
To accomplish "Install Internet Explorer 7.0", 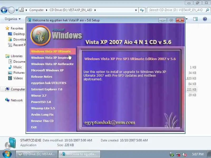I will [47, 89].
